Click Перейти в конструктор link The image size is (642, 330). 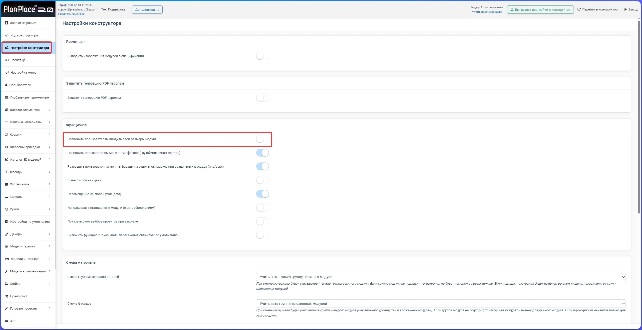coord(597,9)
